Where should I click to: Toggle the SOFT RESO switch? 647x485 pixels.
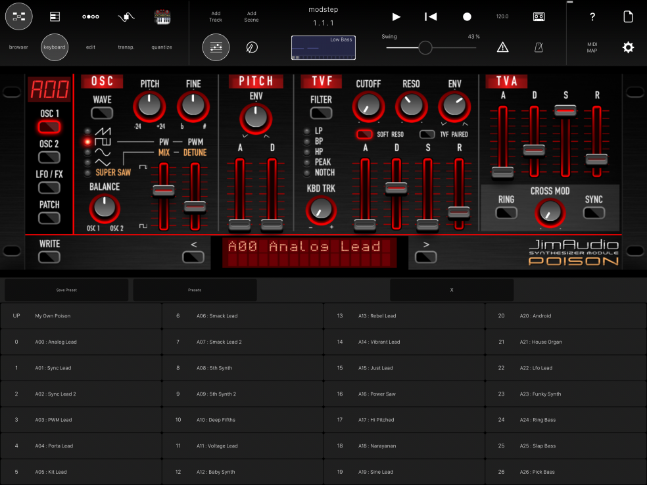click(x=364, y=134)
